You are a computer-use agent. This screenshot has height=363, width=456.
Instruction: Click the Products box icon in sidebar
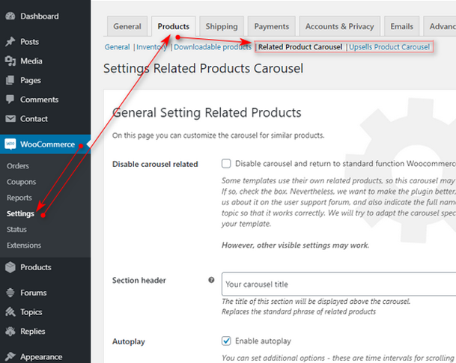tap(10, 267)
